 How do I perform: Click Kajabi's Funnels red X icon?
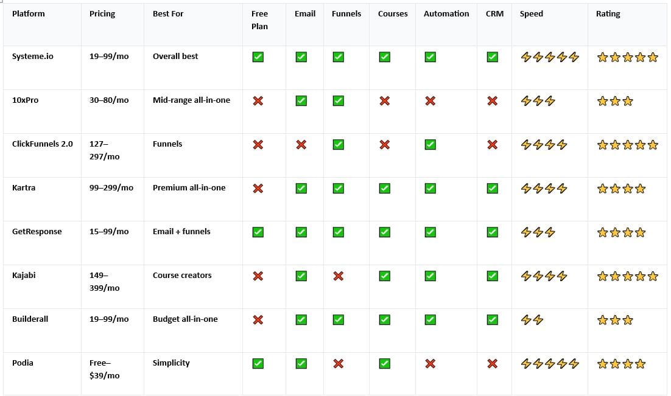tap(339, 276)
